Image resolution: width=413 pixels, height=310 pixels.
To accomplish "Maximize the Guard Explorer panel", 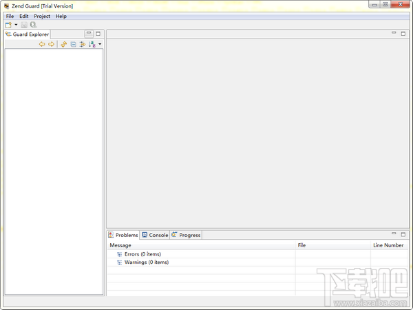I will click(x=98, y=34).
